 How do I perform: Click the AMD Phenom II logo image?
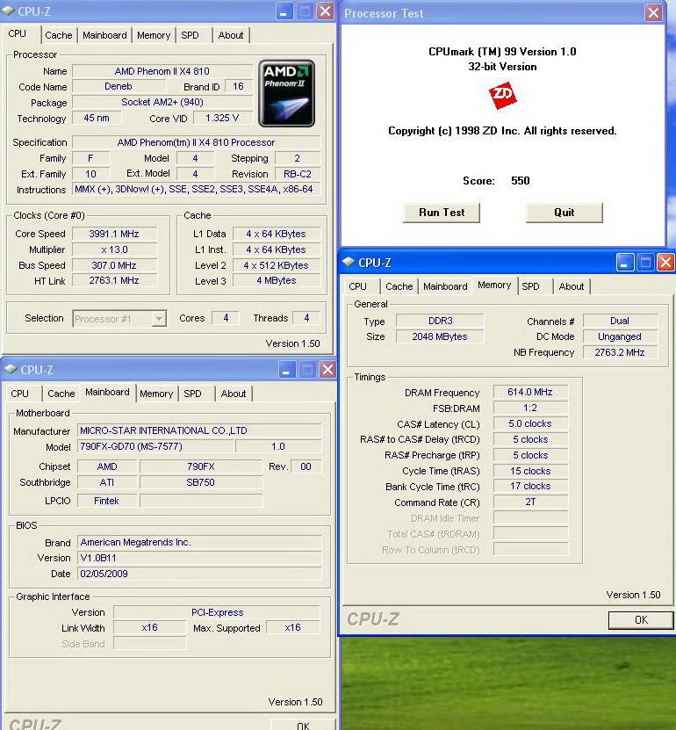click(286, 93)
